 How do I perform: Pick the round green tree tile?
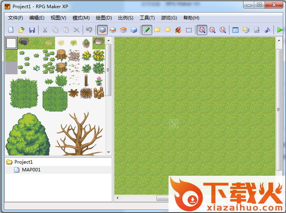pyautogui.click(x=28, y=134)
